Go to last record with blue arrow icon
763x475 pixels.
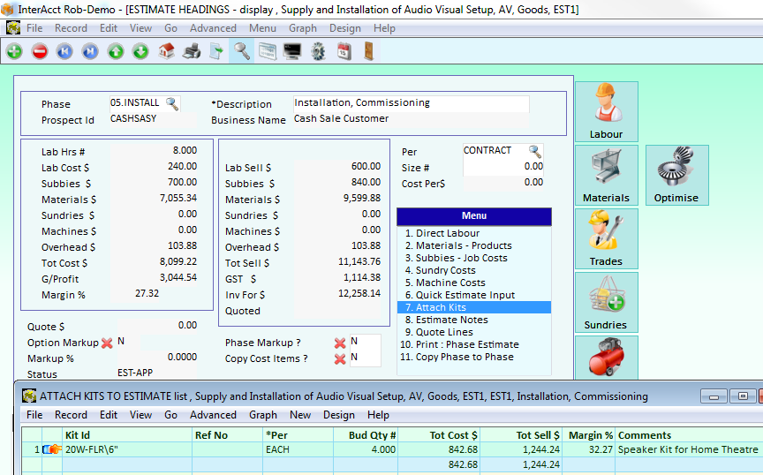point(90,51)
